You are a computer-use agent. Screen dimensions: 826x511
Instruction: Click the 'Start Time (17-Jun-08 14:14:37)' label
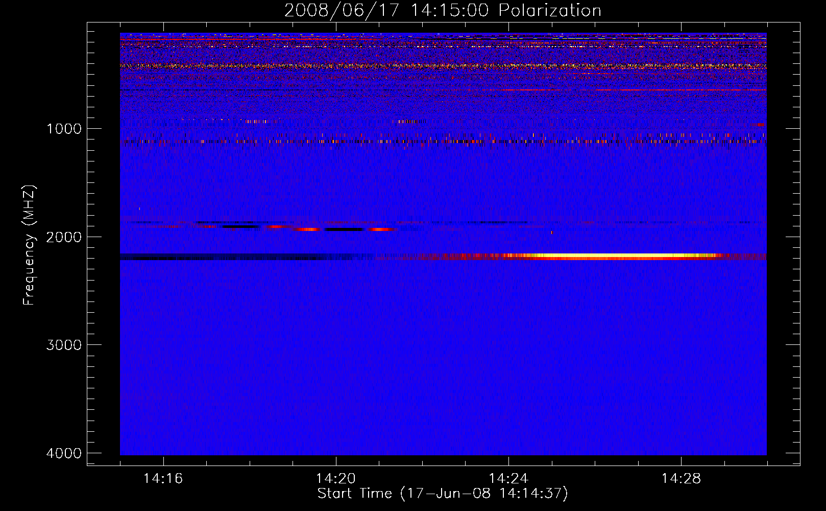(x=443, y=494)
